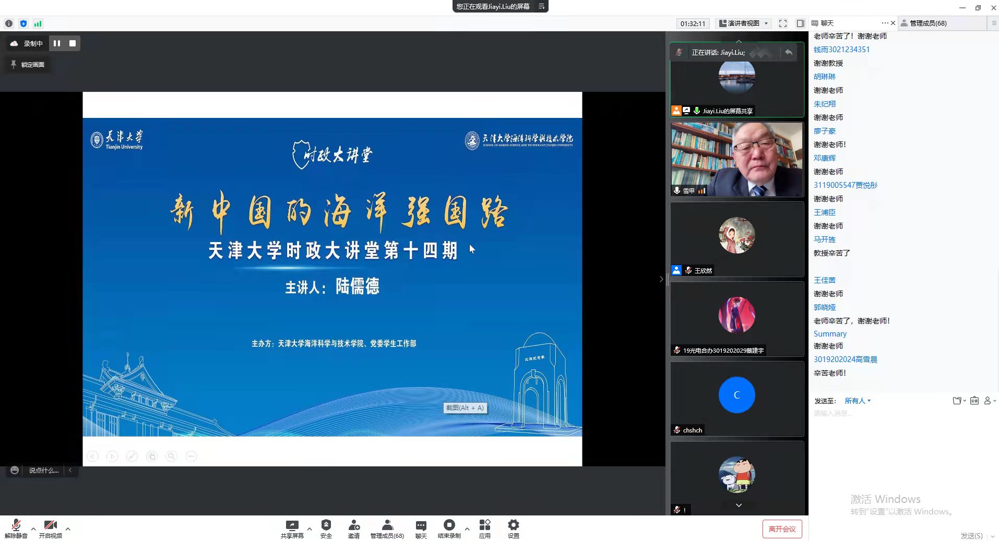This screenshot has height=541, width=999.
Task: Click sender name 3019202024高雪晨
Action: point(845,359)
